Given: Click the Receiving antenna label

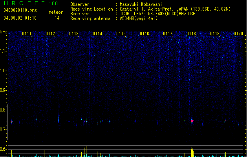Looking at the screenshot, I should coord(90,18).
